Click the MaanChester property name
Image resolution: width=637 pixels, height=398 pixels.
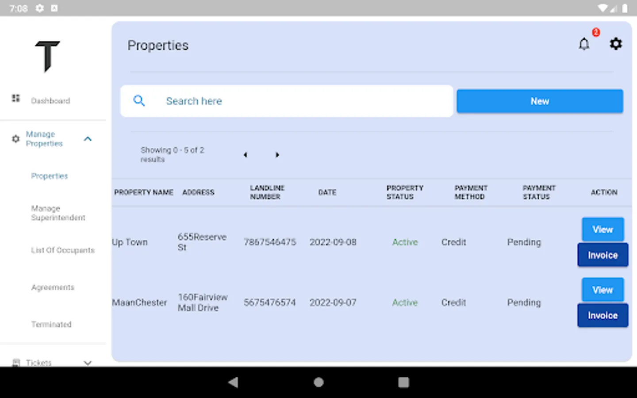click(x=139, y=302)
